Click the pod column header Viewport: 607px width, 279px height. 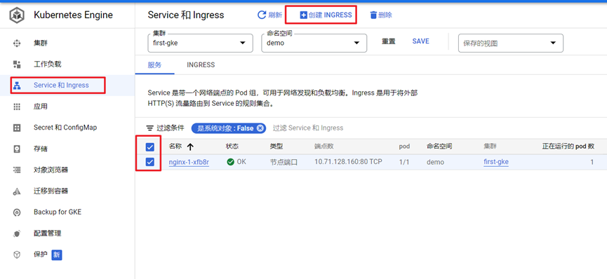404,147
